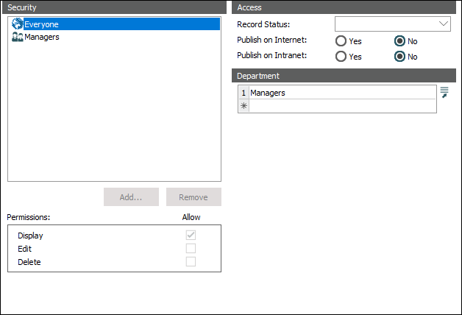Enable the Edit permission checkbox
The width and height of the screenshot is (462, 315).
click(x=191, y=249)
